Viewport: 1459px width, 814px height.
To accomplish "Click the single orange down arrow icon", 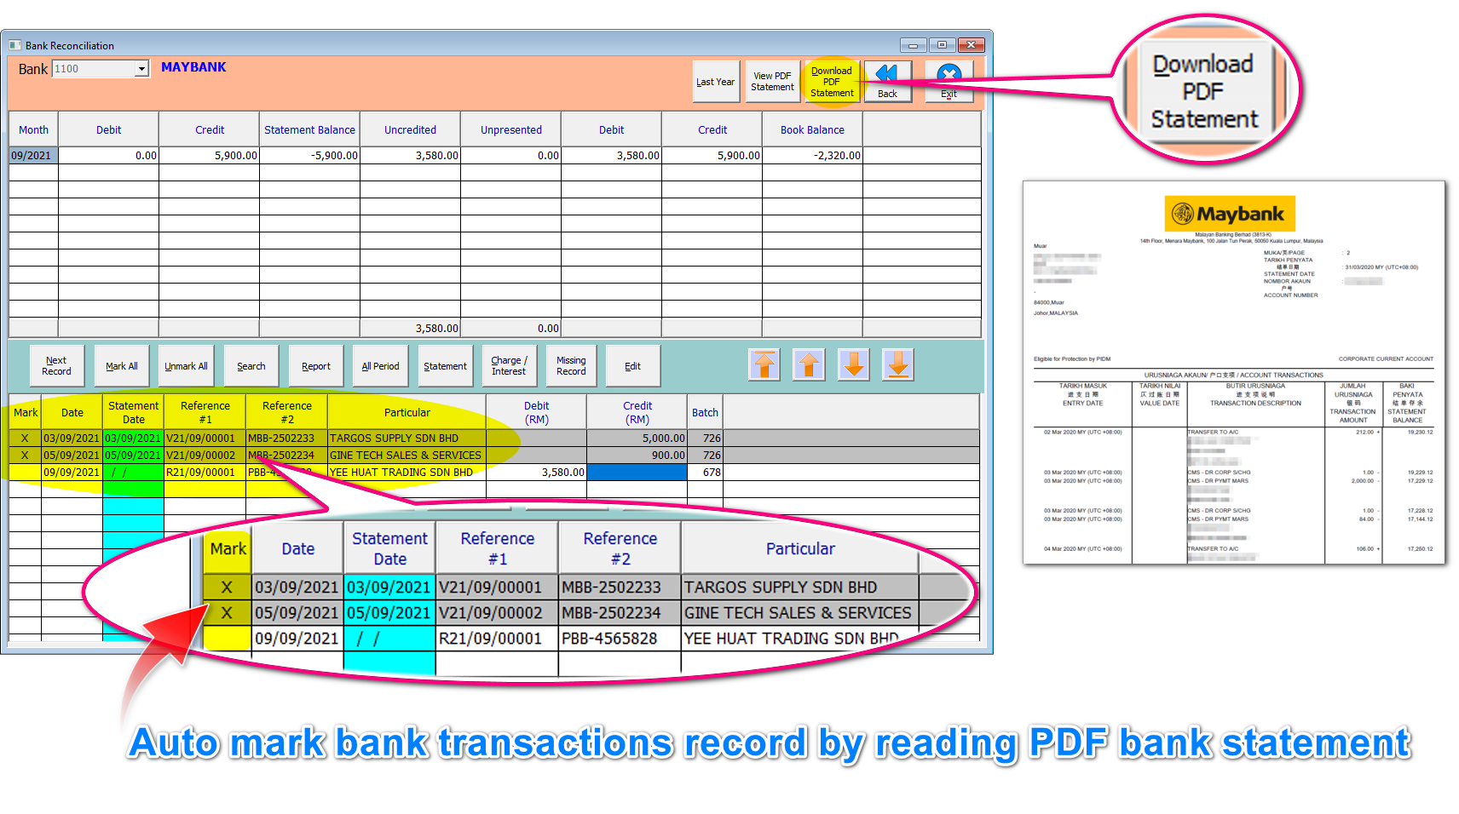I will click(x=853, y=364).
